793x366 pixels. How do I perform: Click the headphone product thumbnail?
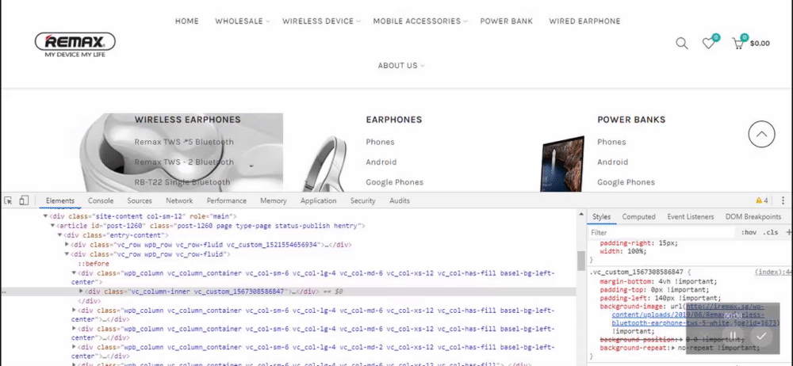pos(326,163)
